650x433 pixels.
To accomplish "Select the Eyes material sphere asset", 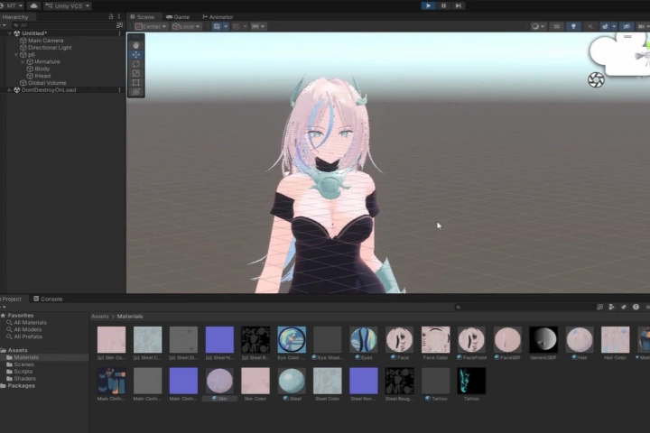I will (363, 340).
